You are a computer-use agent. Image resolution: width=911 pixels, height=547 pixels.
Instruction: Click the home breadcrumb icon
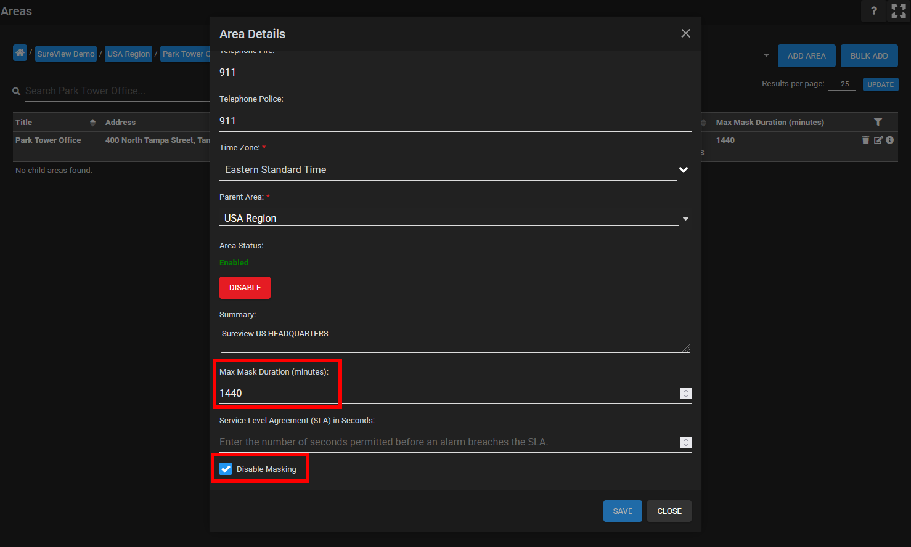tap(20, 54)
